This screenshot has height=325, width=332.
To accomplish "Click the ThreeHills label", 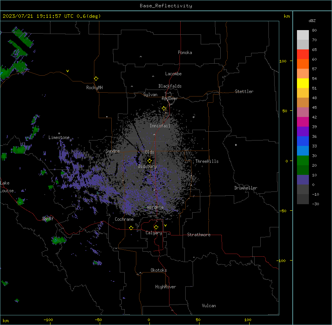I will coord(207,161).
